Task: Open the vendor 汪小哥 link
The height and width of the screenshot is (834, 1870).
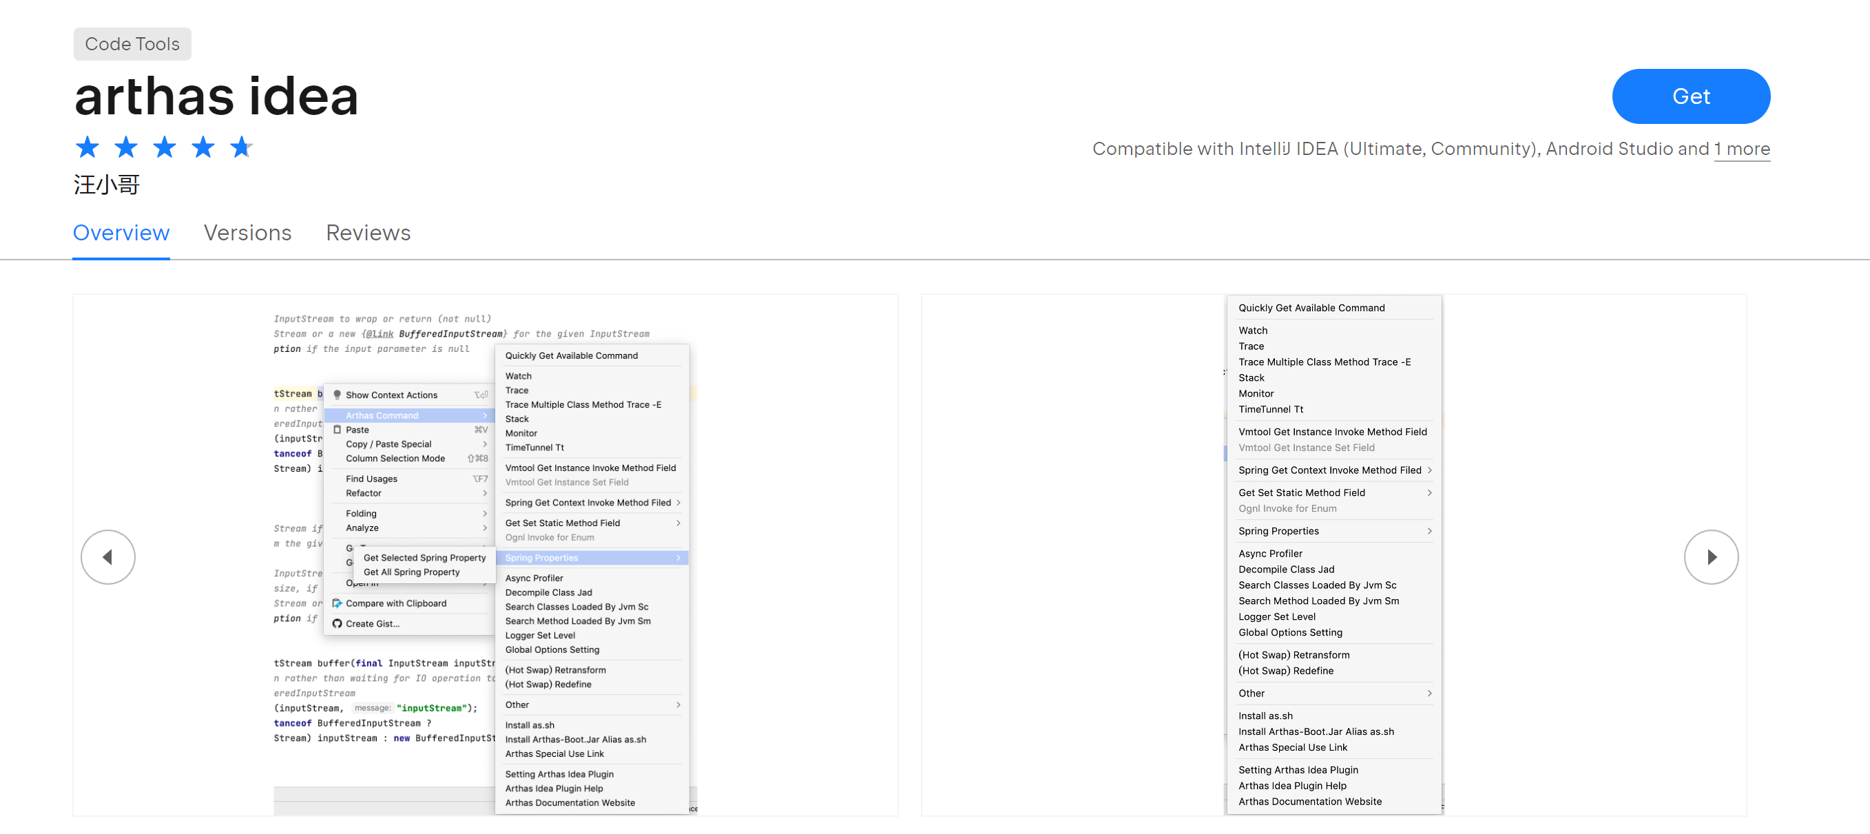Action: pos(107,185)
